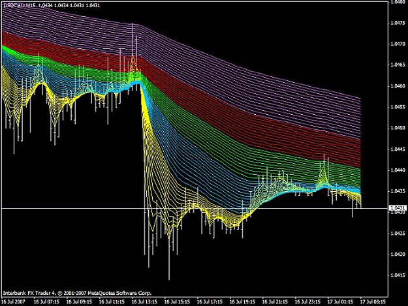Select the 1.0475 price axis label
Viewport: 408px width, 306px height.
coord(398,23)
